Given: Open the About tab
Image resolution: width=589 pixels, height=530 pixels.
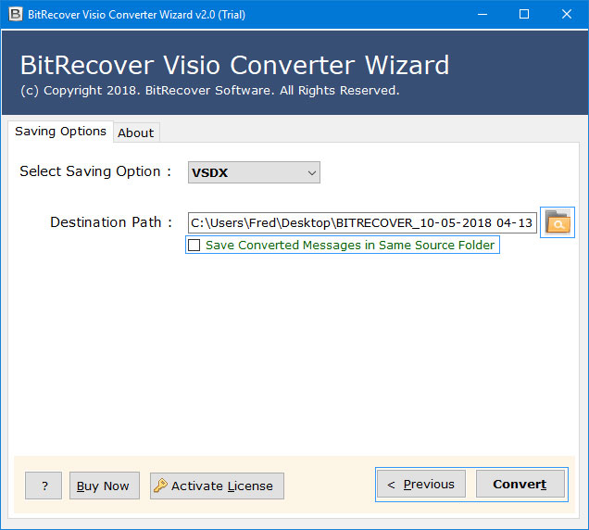Looking at the screenshot, I should 136,132.
